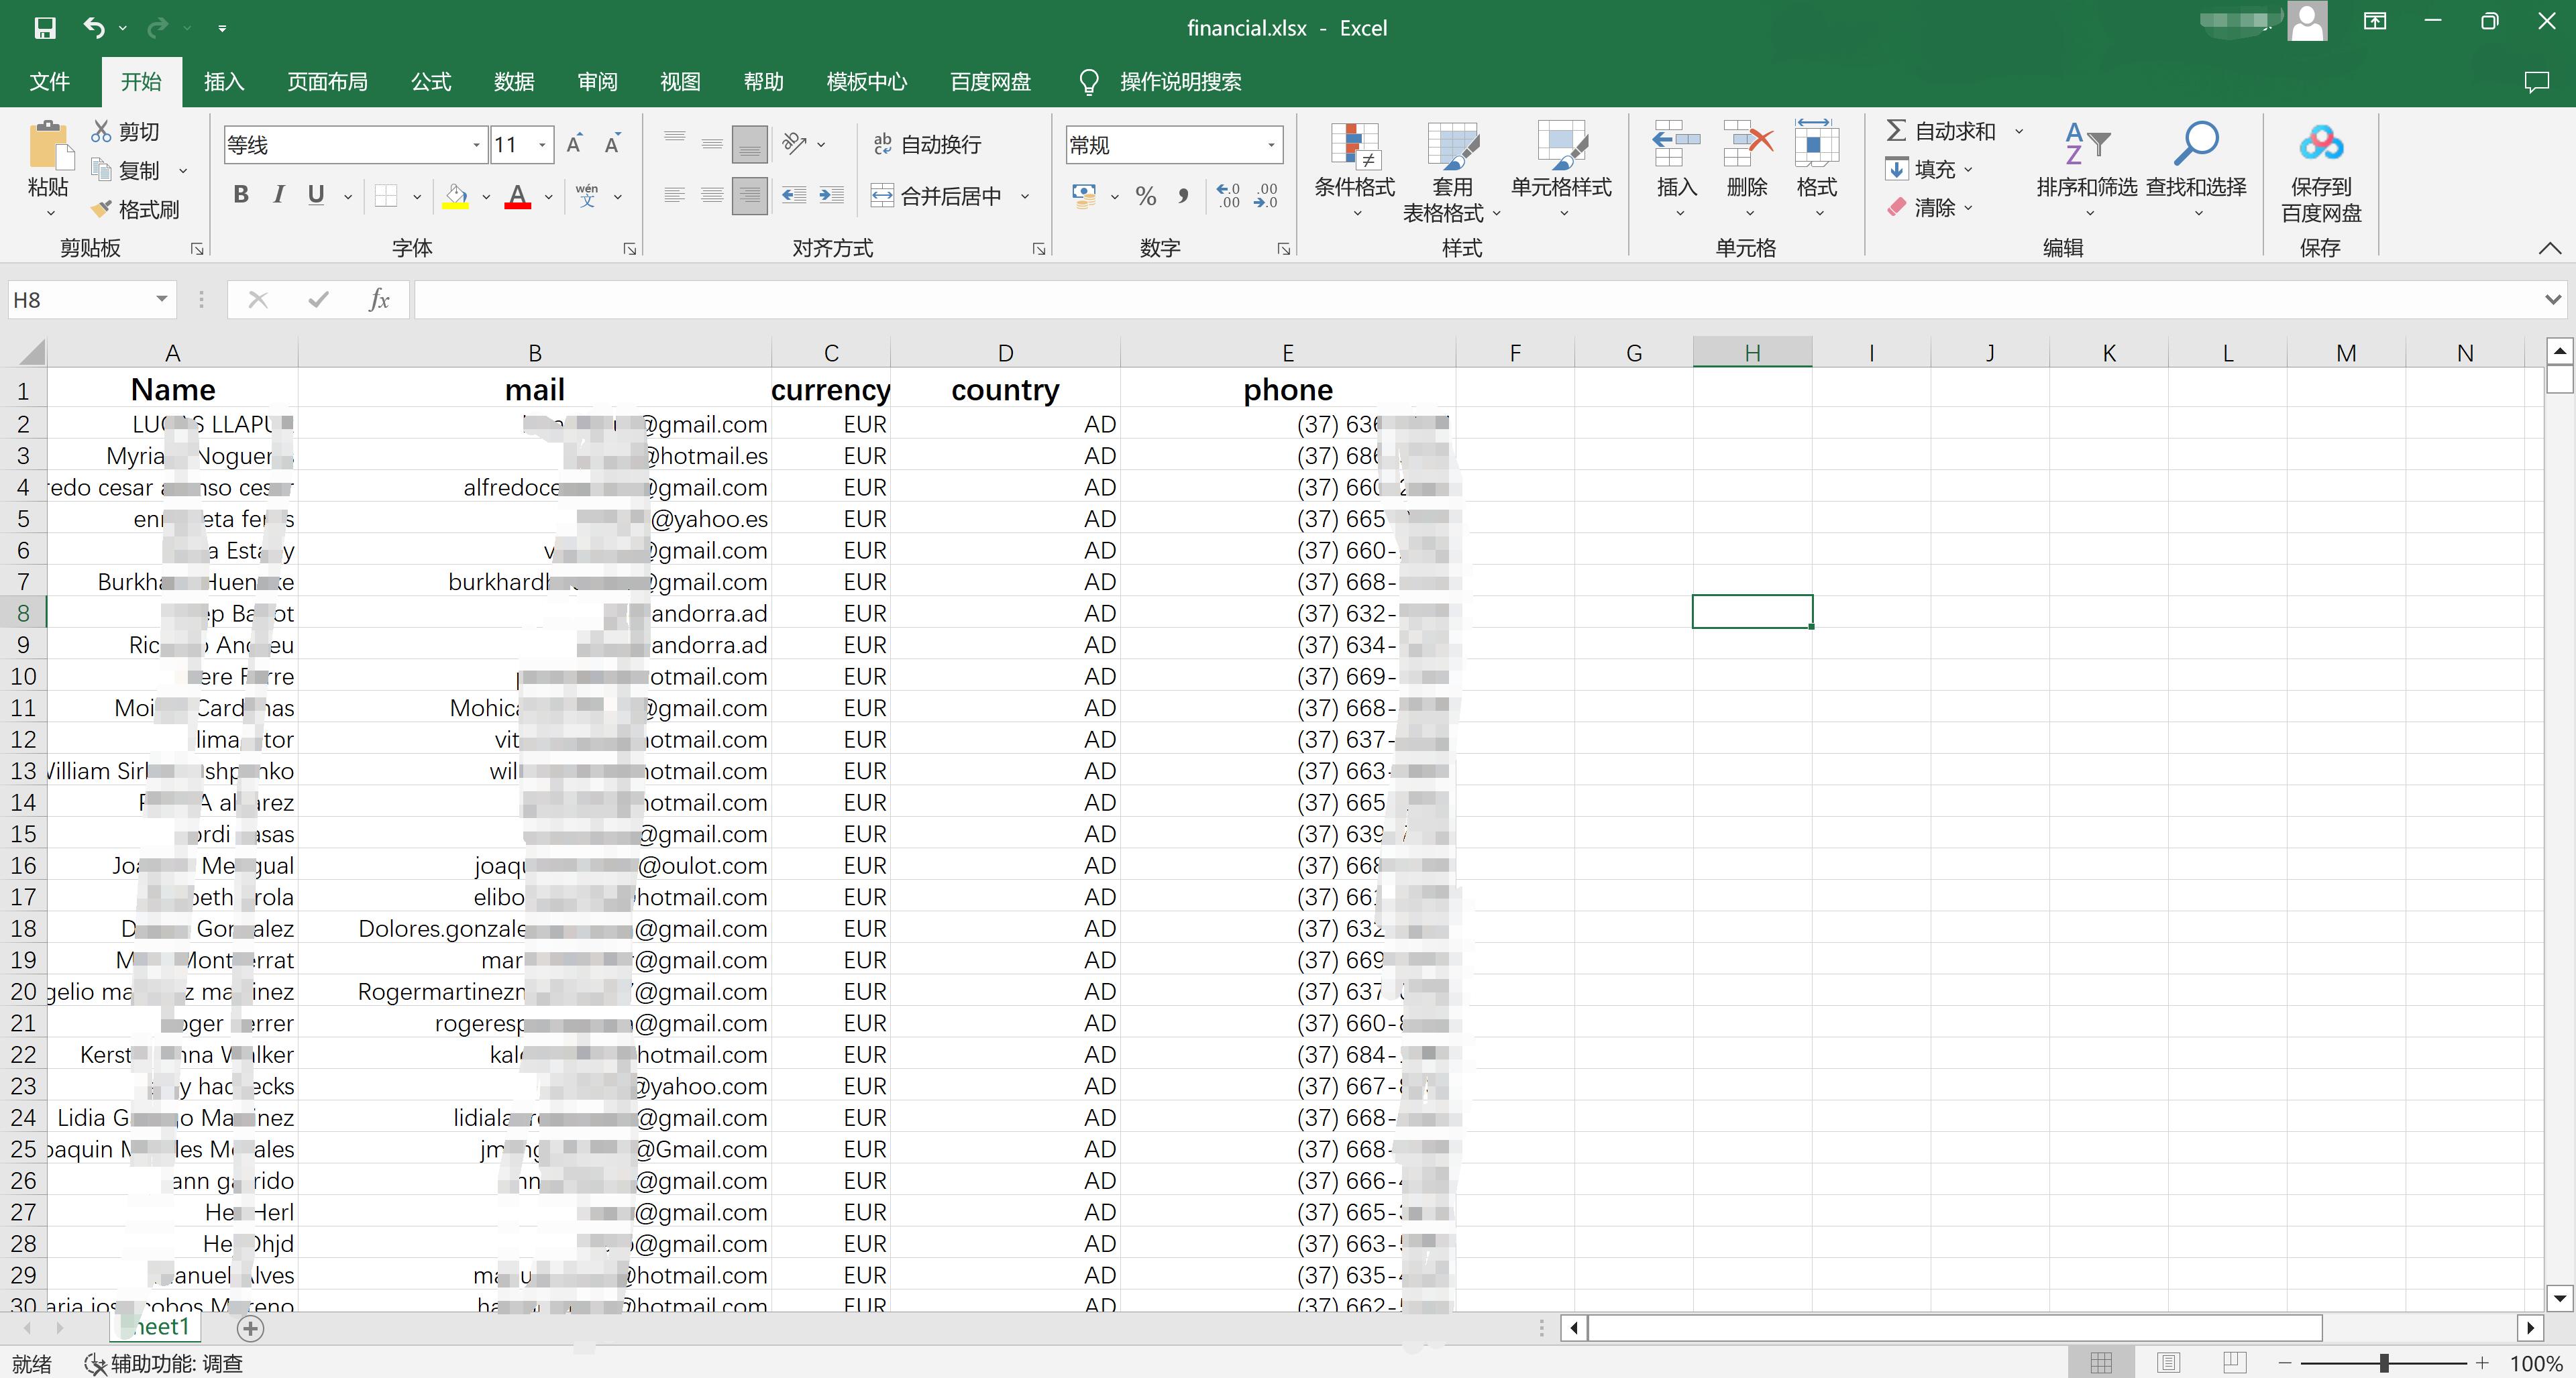Expand the AutoSum (自动求和) dropdown arrow
2576x1378 pixels.
[2019, 131]
